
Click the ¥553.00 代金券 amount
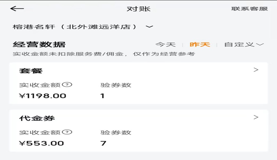click(x=41, y=143)
